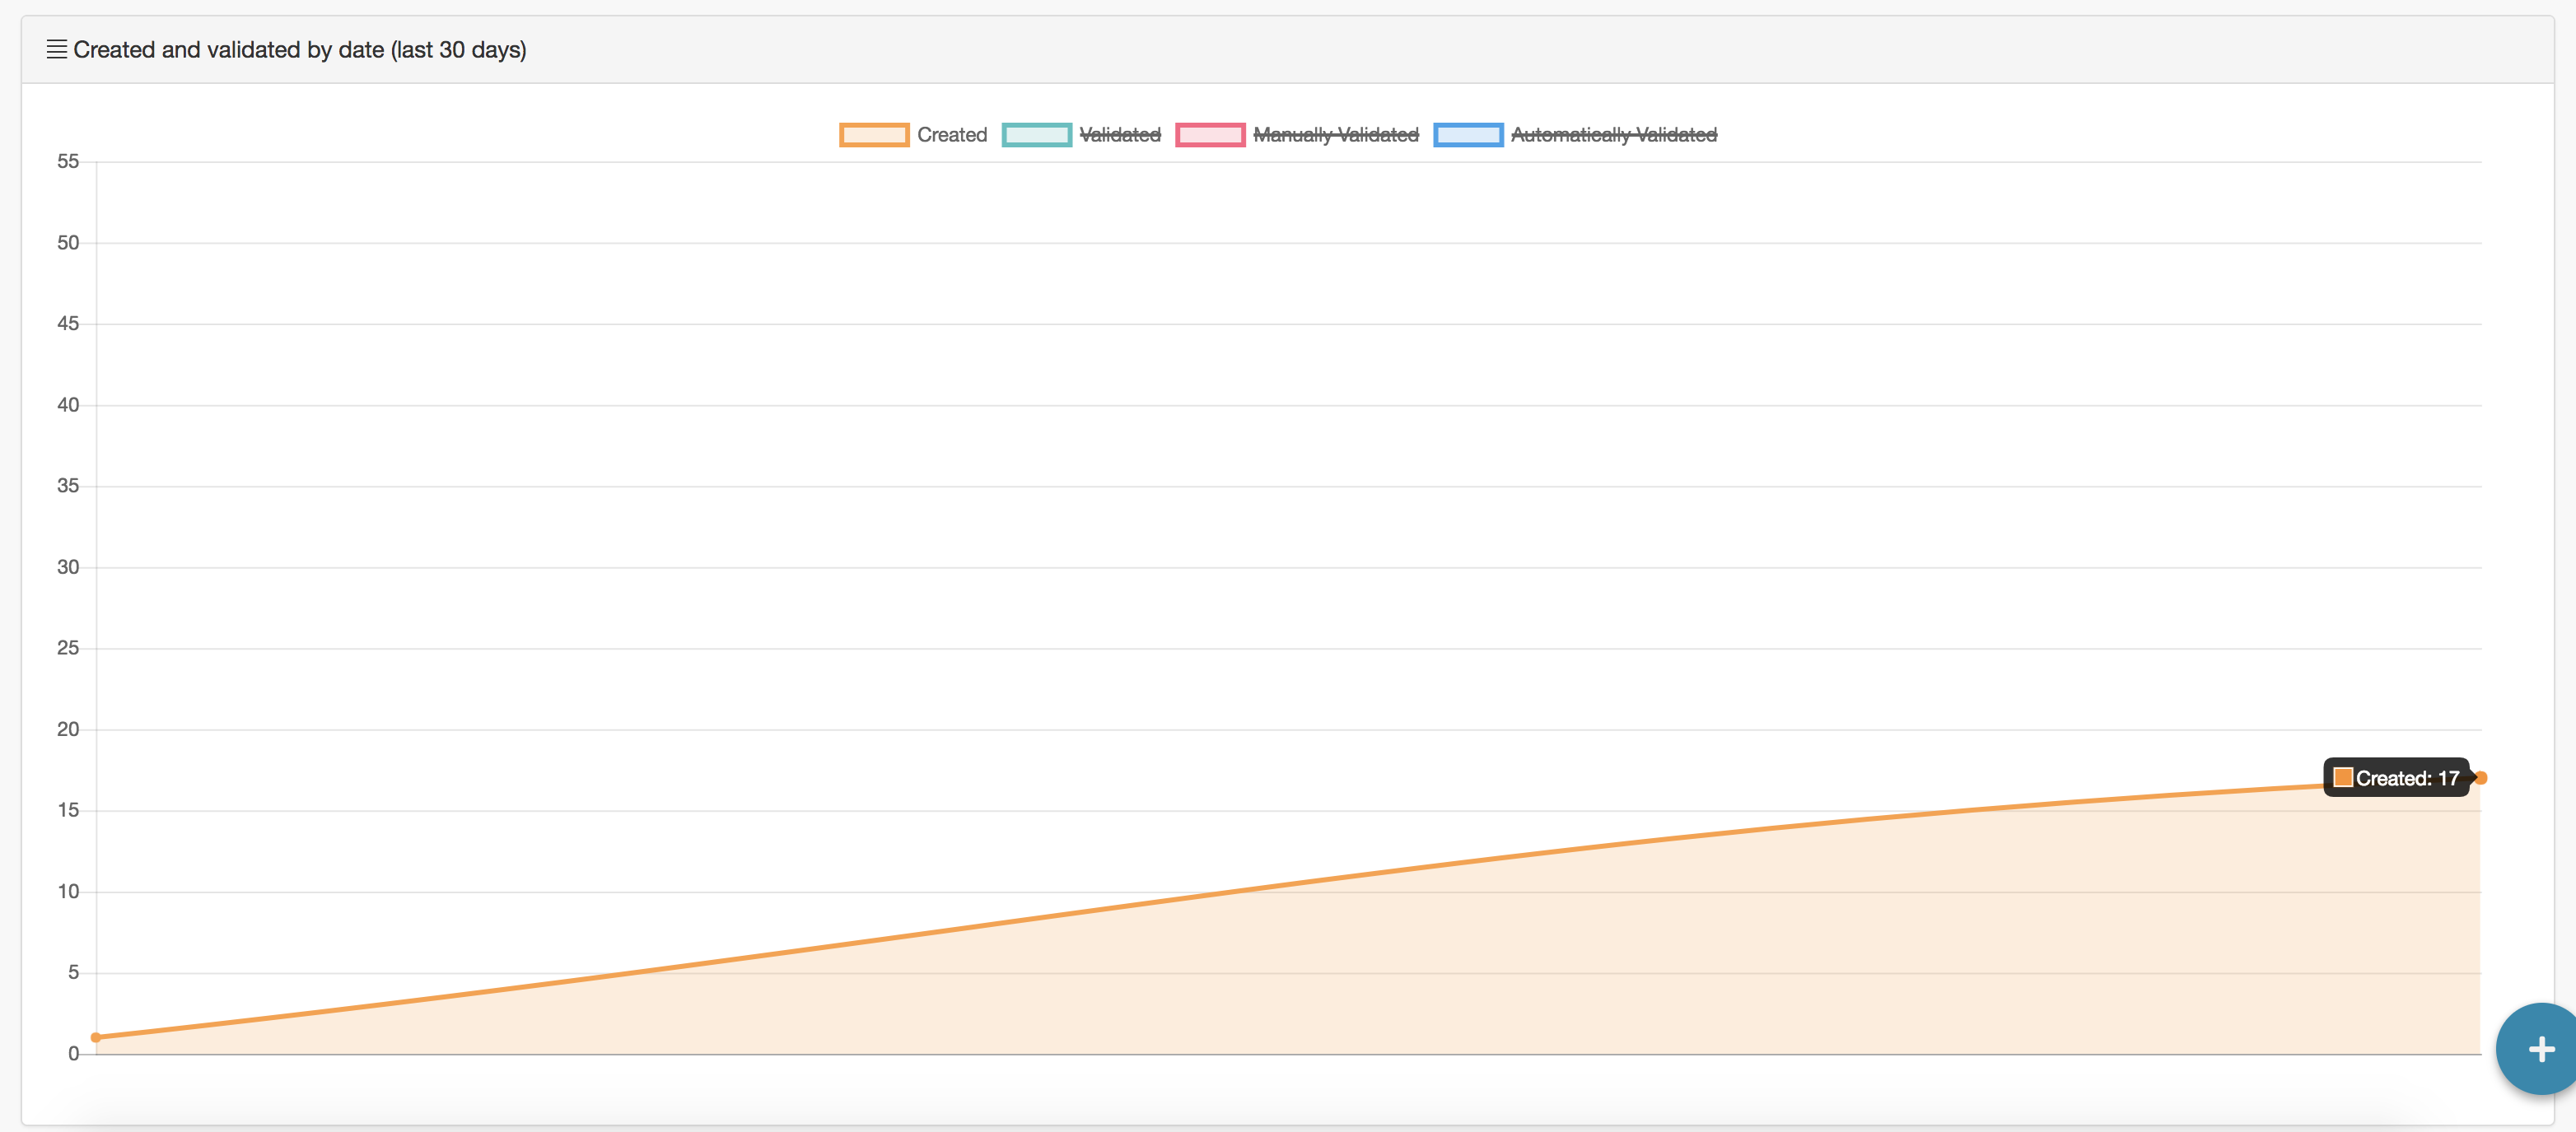Click the orange Created legend swatch
2576x1132 pixels.
tap(873, 135)
